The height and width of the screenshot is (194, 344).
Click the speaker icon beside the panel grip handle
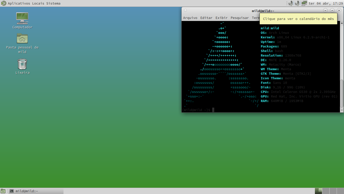point(290,3)
